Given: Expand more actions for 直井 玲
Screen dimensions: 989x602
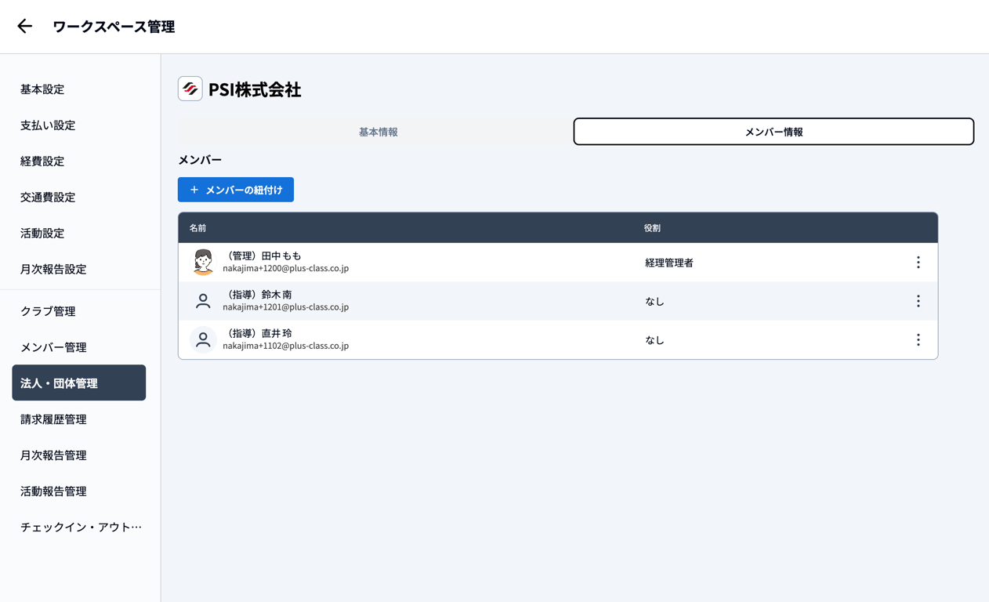Looking at the screenshot, I should [918, 339].
